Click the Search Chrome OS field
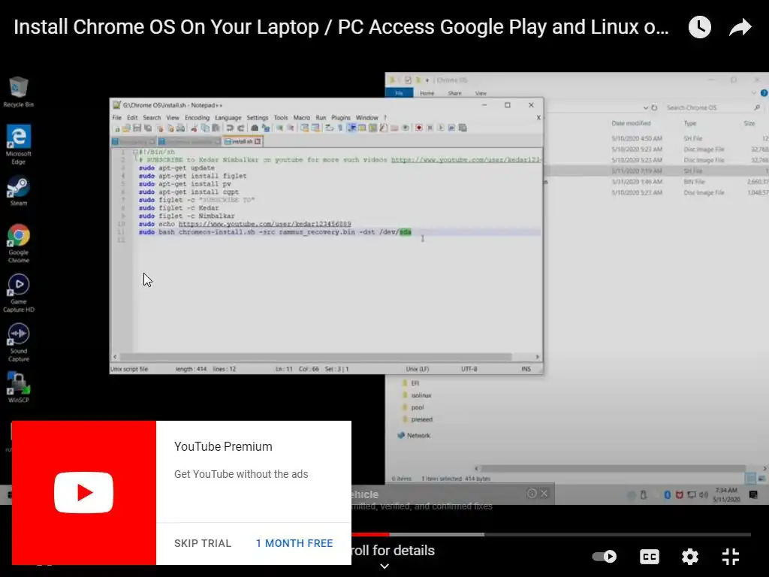Image resolution: width=769 pixels, height=577 pixels. 712,107
